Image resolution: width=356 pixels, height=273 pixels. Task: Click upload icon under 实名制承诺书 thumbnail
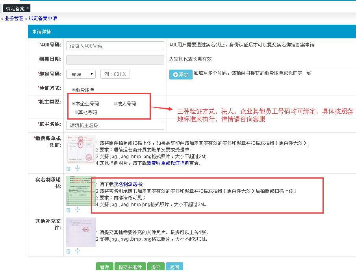click(x=77, y=209)
